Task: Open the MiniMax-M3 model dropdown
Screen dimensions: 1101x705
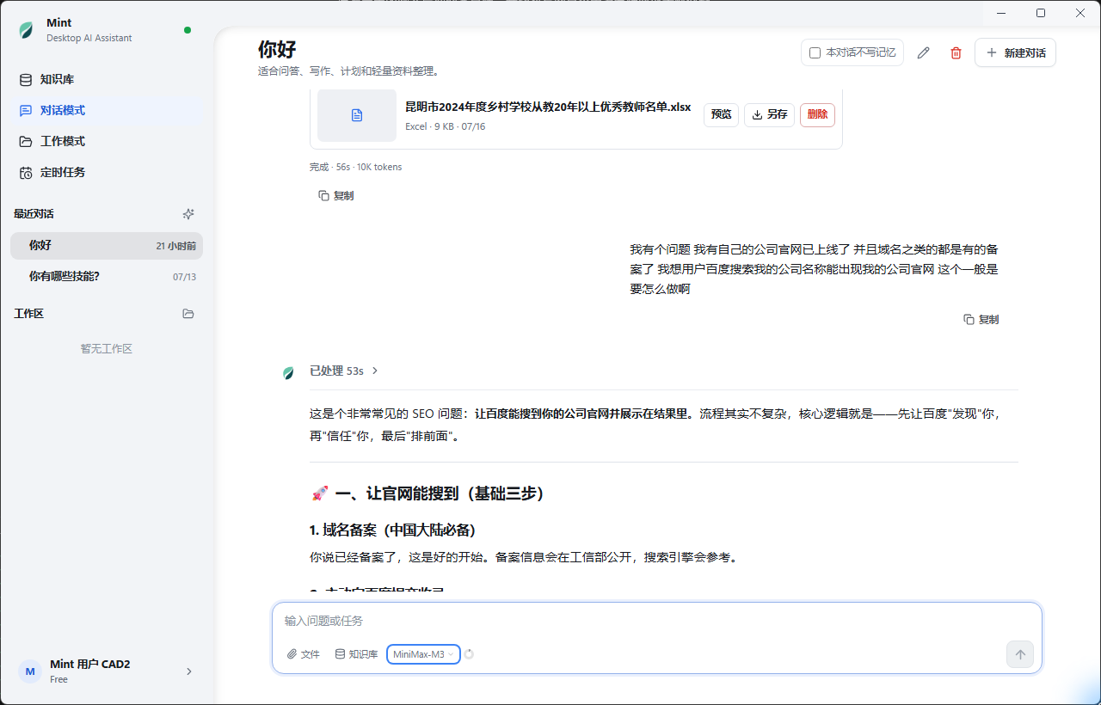Action: point(423,654)
